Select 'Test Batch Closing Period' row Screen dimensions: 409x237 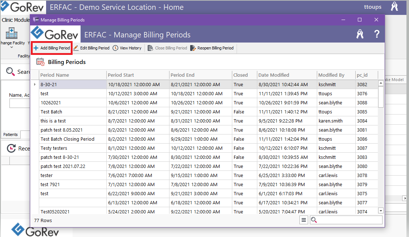point(205,139)
